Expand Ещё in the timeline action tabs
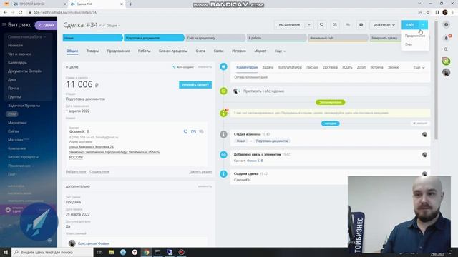This screenshot has width=458, height=257. 419,67
